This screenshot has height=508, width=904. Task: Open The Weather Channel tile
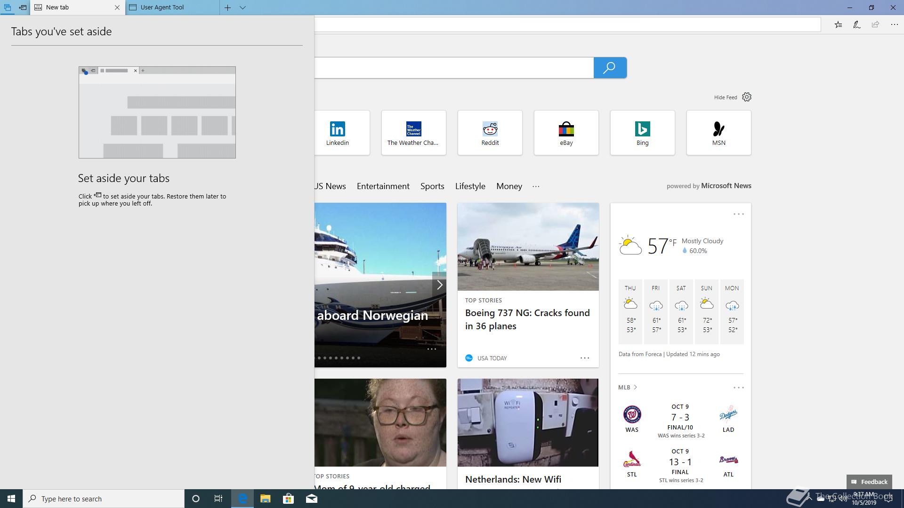click(413, 133)
